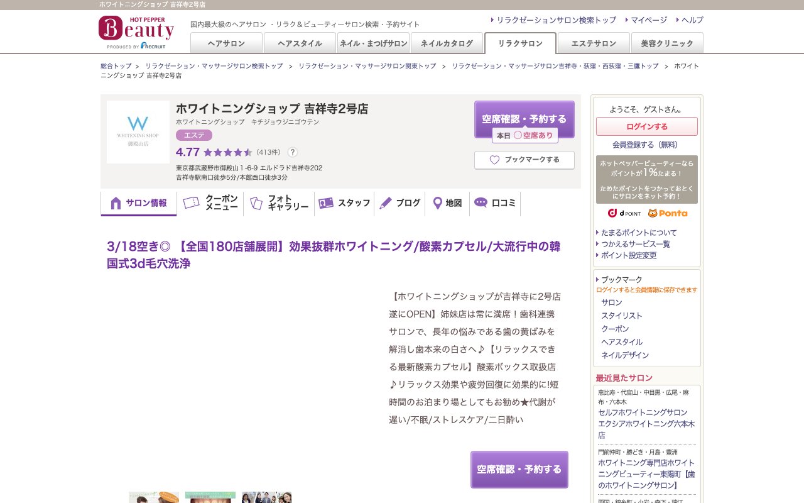Click the question mark beside the 4.77 rating
The image size is (804, 503).
point(292,152)
